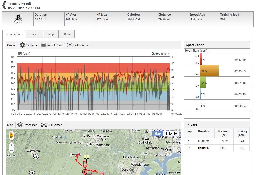Click the Reset Zoom icon
257x175 pixels.
(44, 45)
